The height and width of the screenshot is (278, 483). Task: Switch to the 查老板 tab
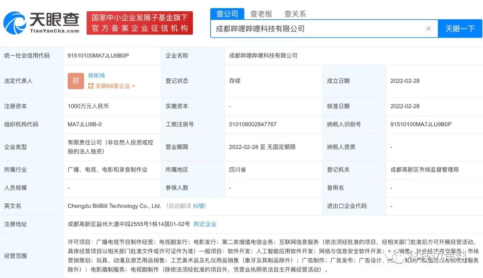click(x=261, y=14)
